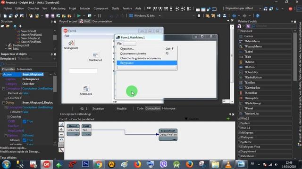This screenshot has width=302, height=169.
Task: Open VLC from the taskbar
Action: (x=228, y=164)
